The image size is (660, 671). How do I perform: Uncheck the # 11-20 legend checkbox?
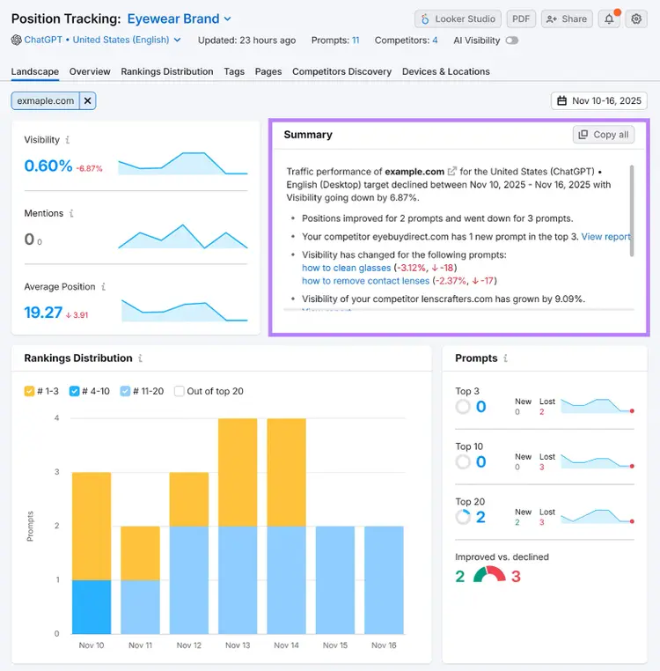[x=125, y=391]
